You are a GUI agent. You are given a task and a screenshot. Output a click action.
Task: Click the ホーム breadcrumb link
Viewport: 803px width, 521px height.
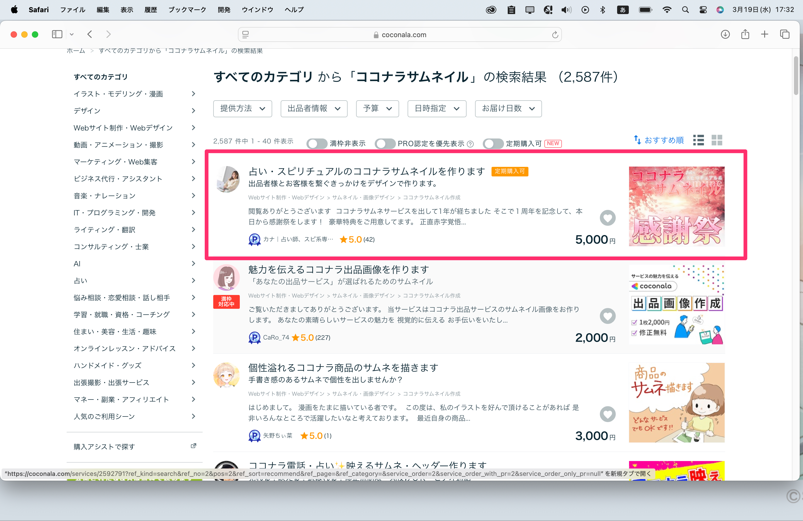(76, 51)
